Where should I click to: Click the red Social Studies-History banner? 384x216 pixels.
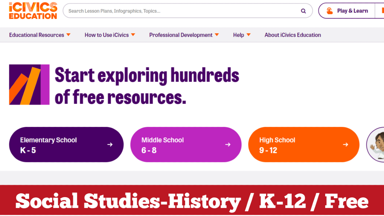pyautogui.click(x=192, y=201)
